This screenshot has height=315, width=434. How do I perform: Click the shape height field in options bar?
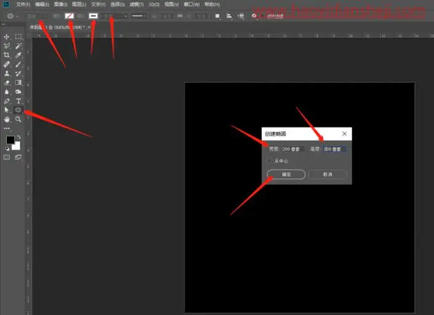(x=201, y=16)
